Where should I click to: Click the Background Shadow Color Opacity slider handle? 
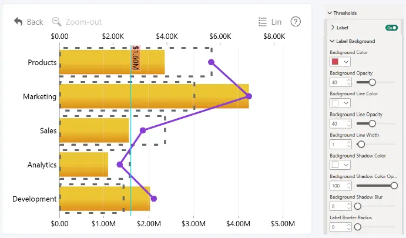[x=394, y=186]
